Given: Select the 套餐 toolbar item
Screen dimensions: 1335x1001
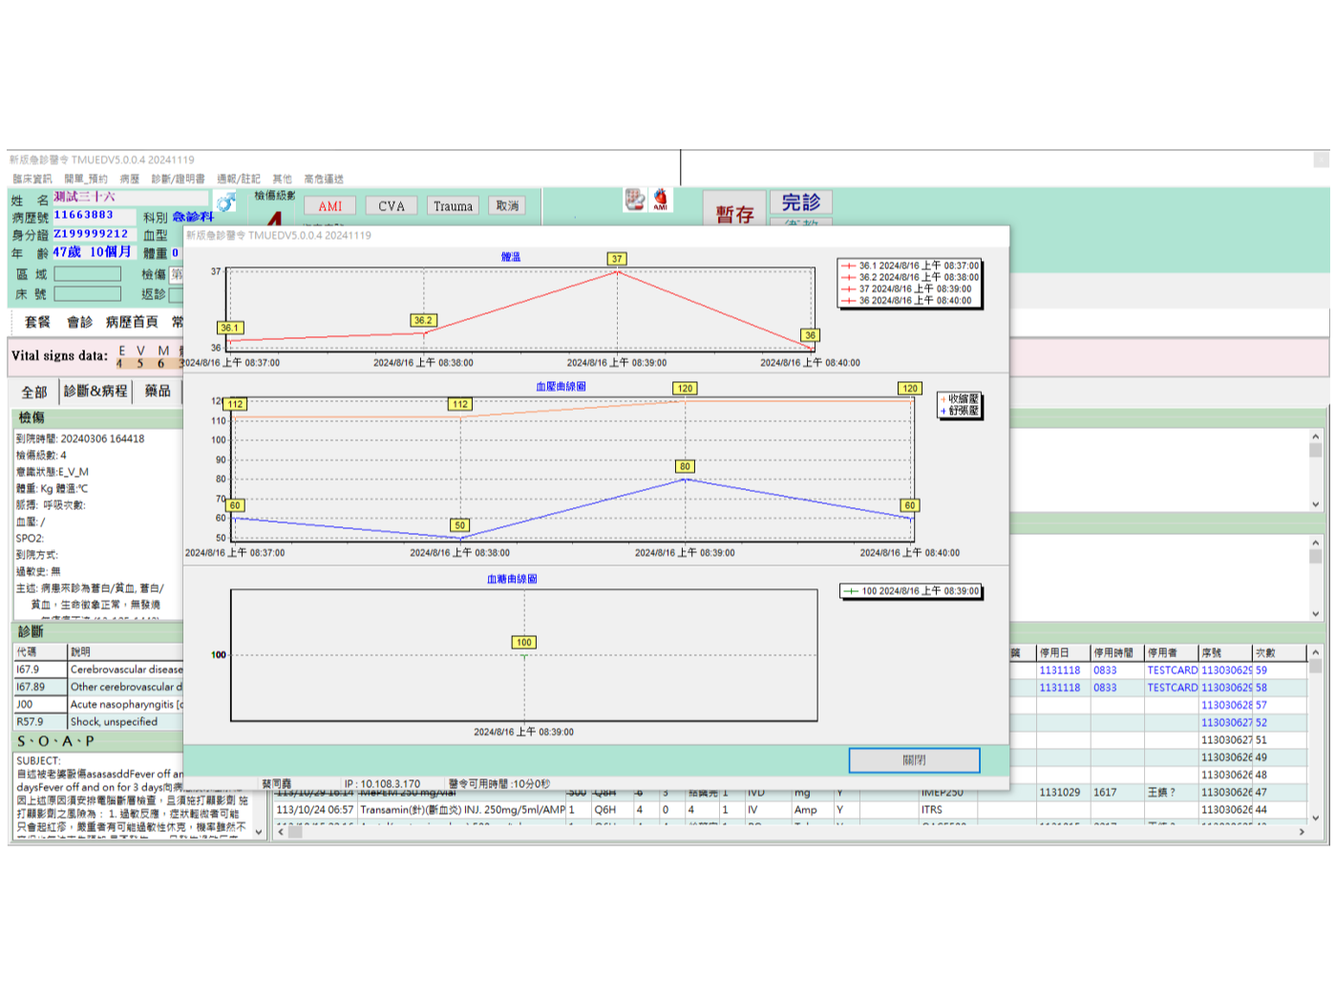Looking at the screenshot, I should 37,322.
